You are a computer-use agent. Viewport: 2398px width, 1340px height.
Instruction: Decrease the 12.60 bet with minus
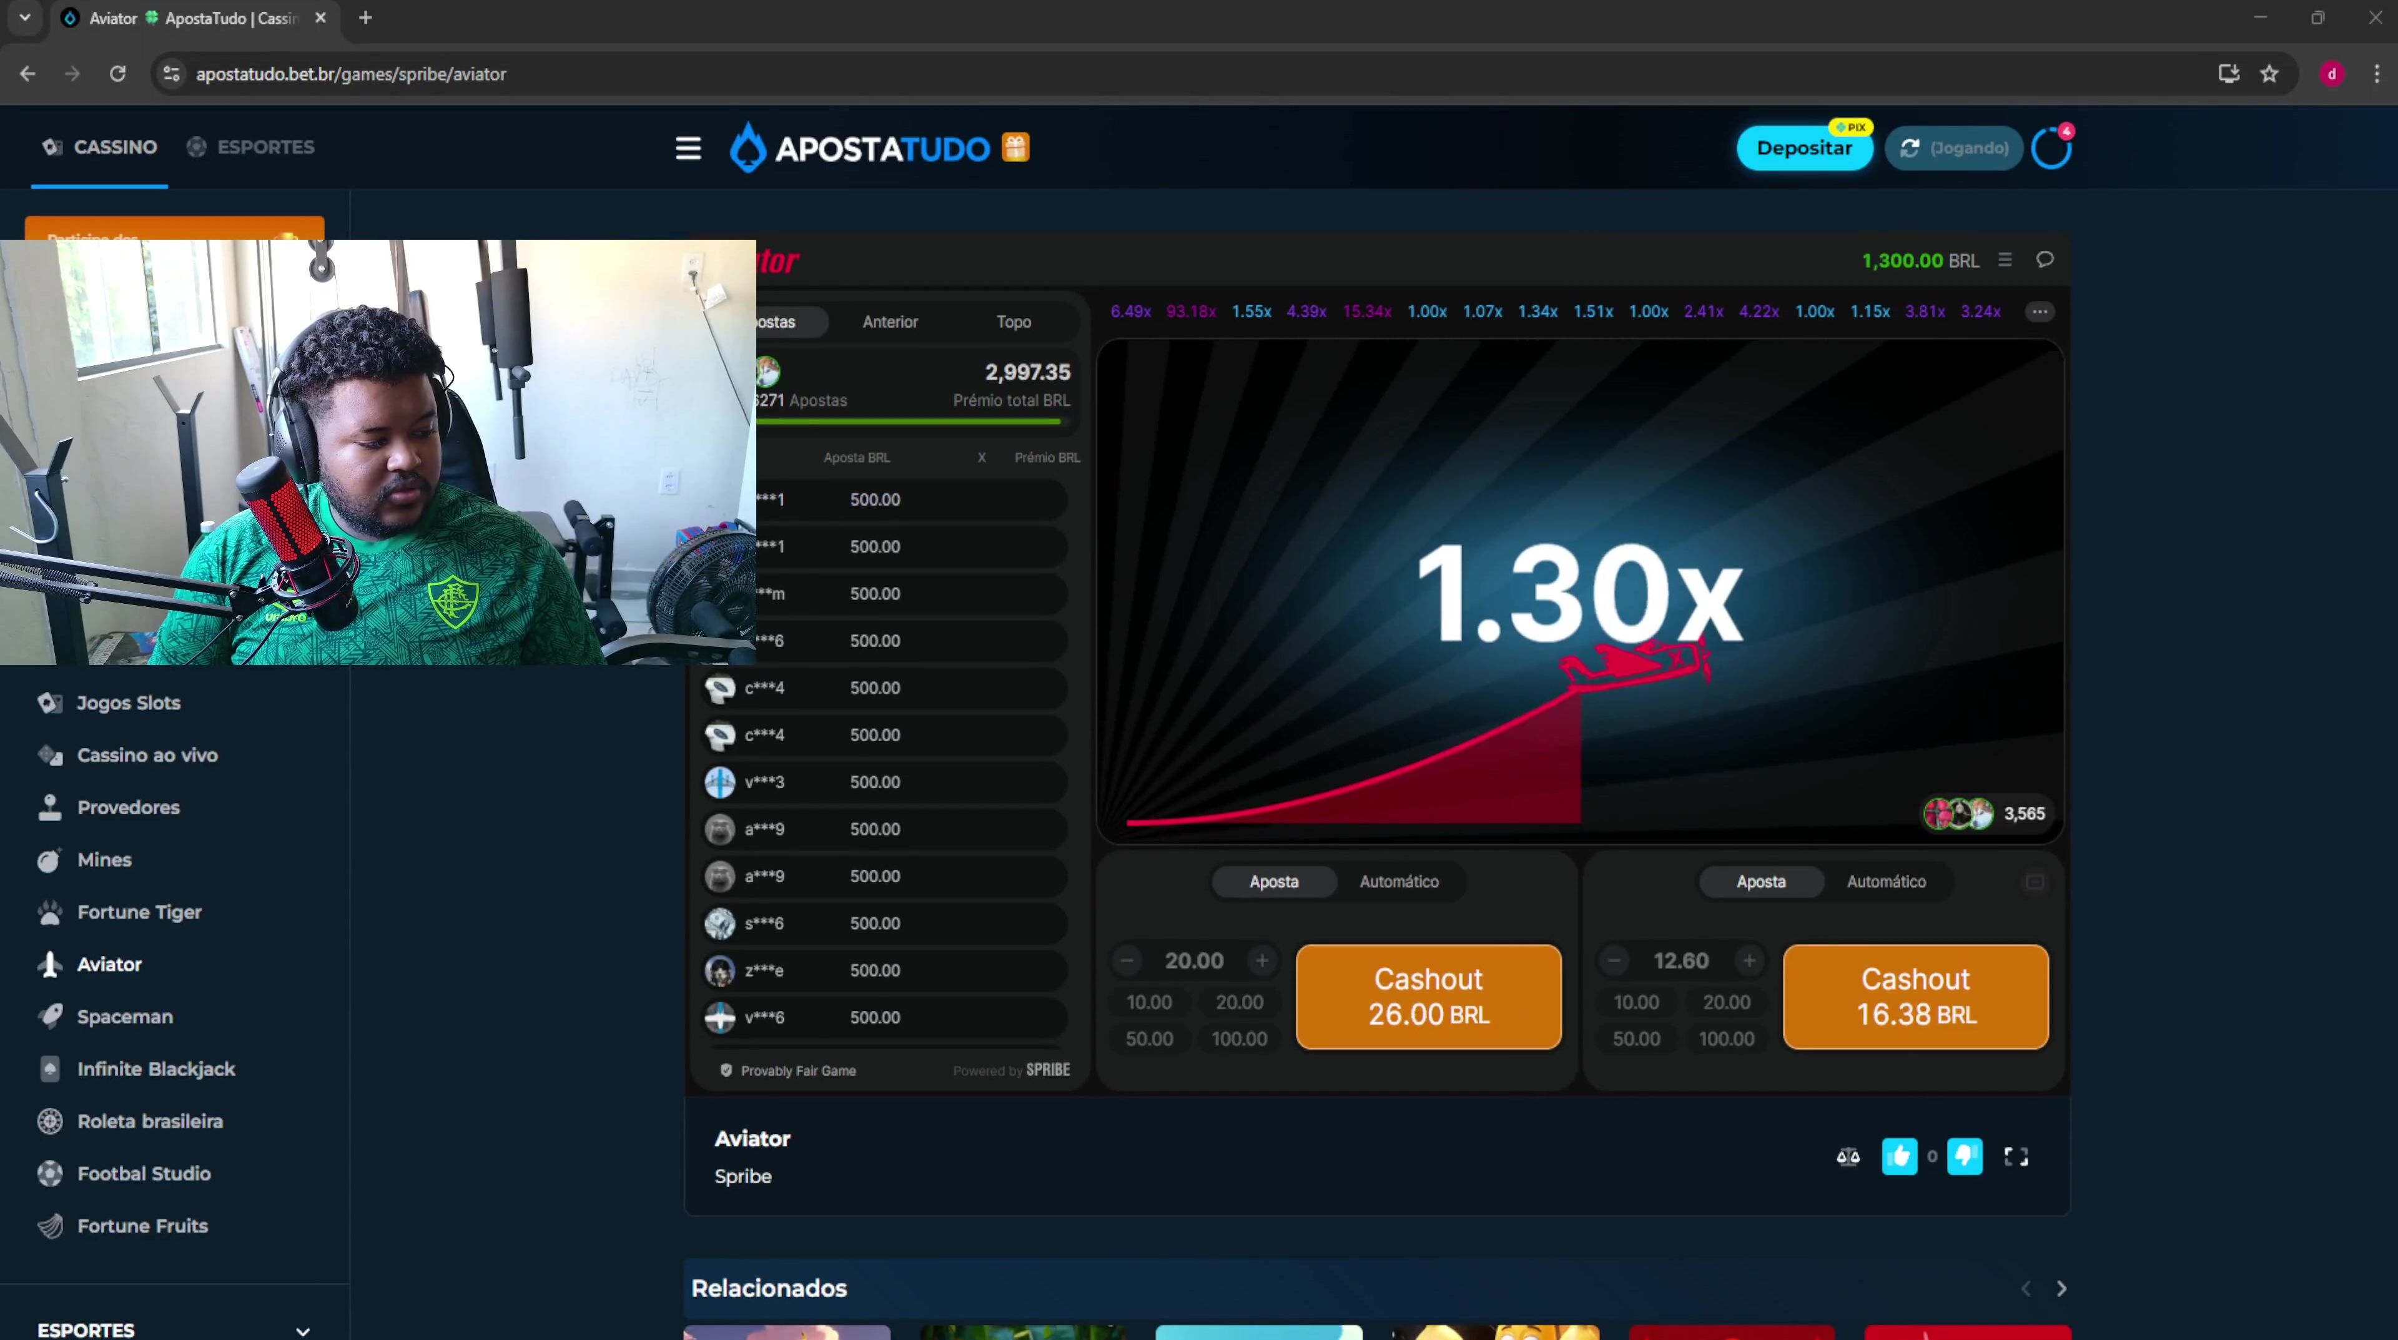[1614, 960]
